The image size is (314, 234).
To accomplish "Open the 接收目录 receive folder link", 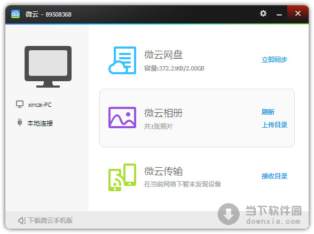I will click(x=274, y=176).
